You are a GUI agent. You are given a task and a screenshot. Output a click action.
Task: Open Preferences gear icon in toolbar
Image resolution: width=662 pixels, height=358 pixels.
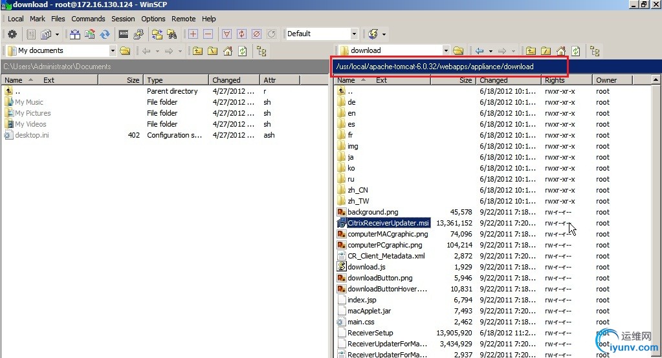(x=12, y=34)
